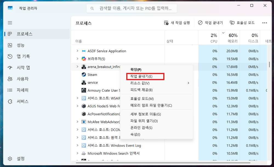This screenshot has width=274, height=167.
Task: Expand 서비스 호스트: WSAIF row
Action: click(77, 98)
